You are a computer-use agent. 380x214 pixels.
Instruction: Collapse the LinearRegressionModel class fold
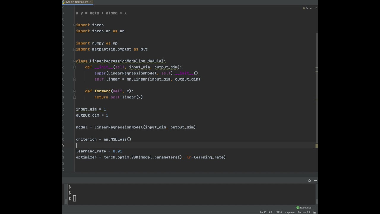pos(75,61)
